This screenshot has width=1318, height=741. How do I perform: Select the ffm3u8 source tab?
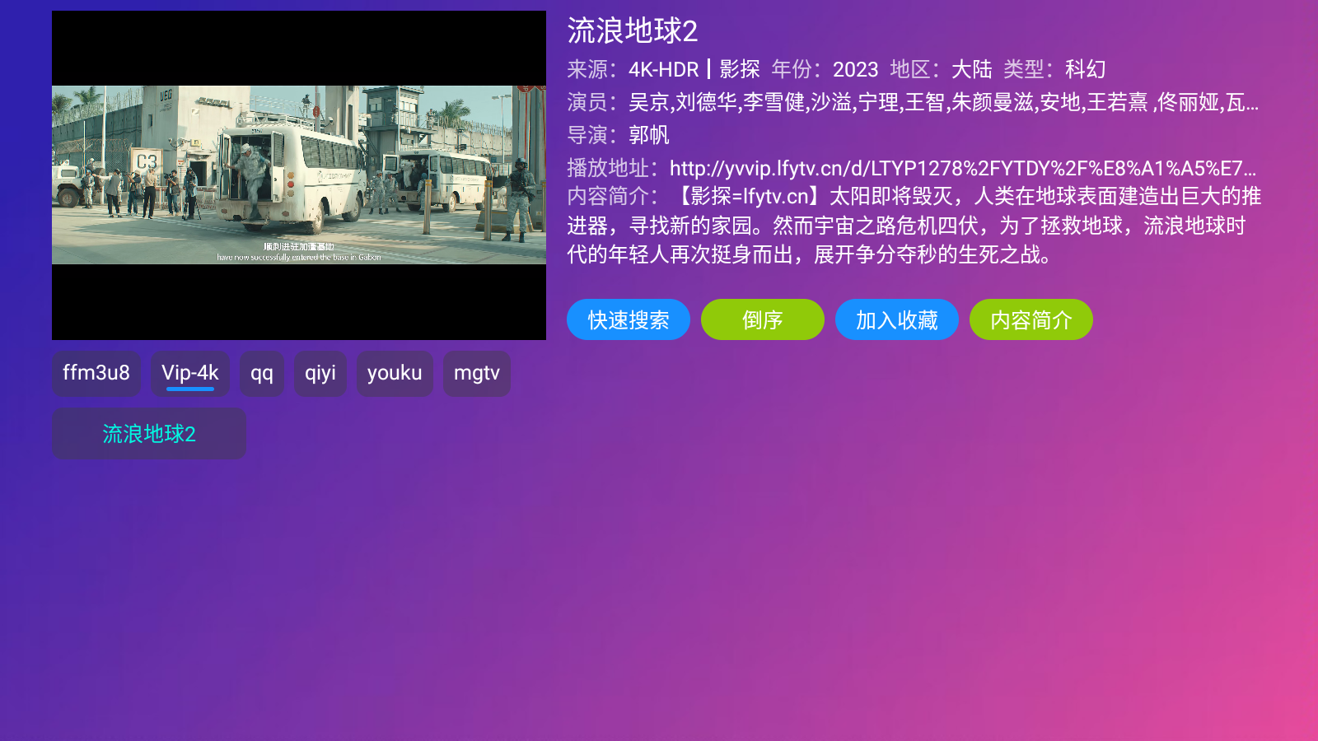tap(96, 373)
